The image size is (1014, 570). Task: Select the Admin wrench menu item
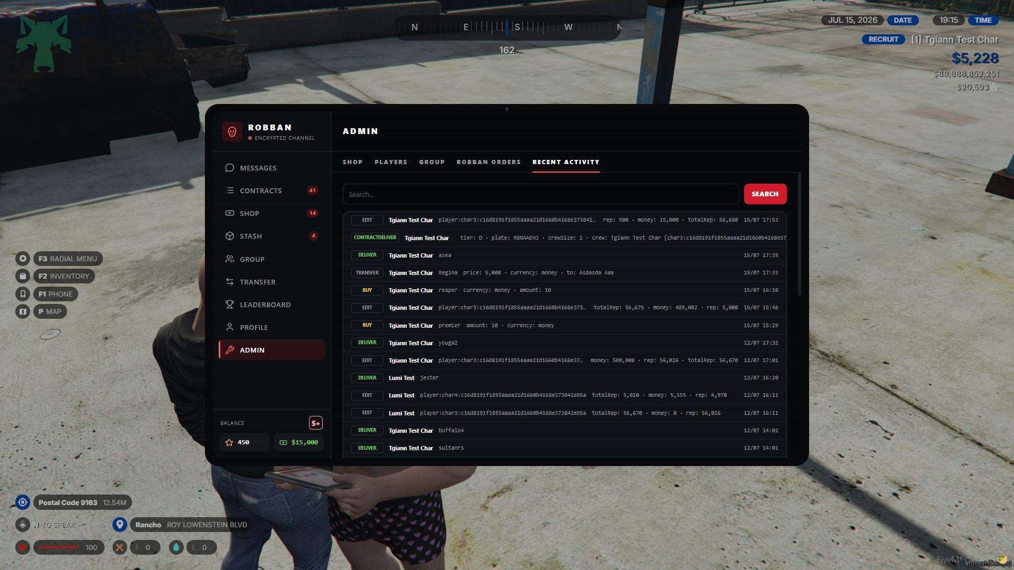point(272,350)
